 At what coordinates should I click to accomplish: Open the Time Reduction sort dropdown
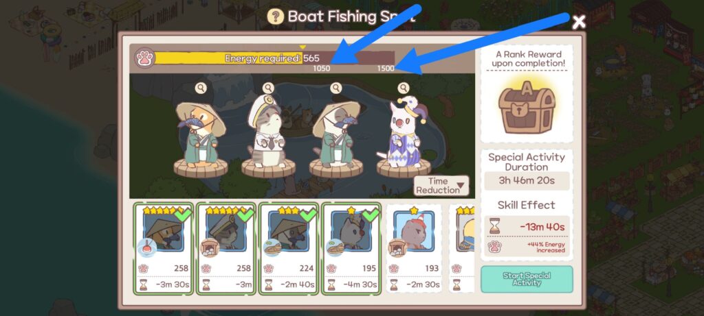coord(441,186)
